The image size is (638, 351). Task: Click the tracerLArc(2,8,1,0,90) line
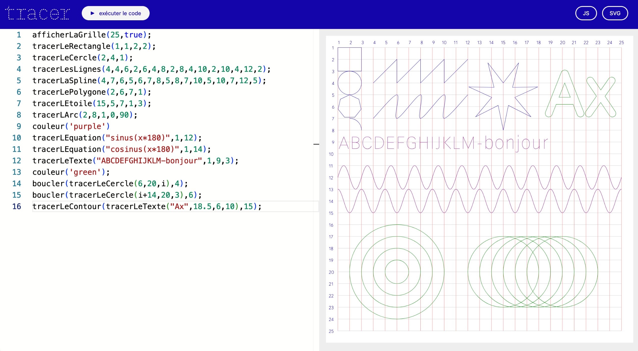[x=85, y=115]
